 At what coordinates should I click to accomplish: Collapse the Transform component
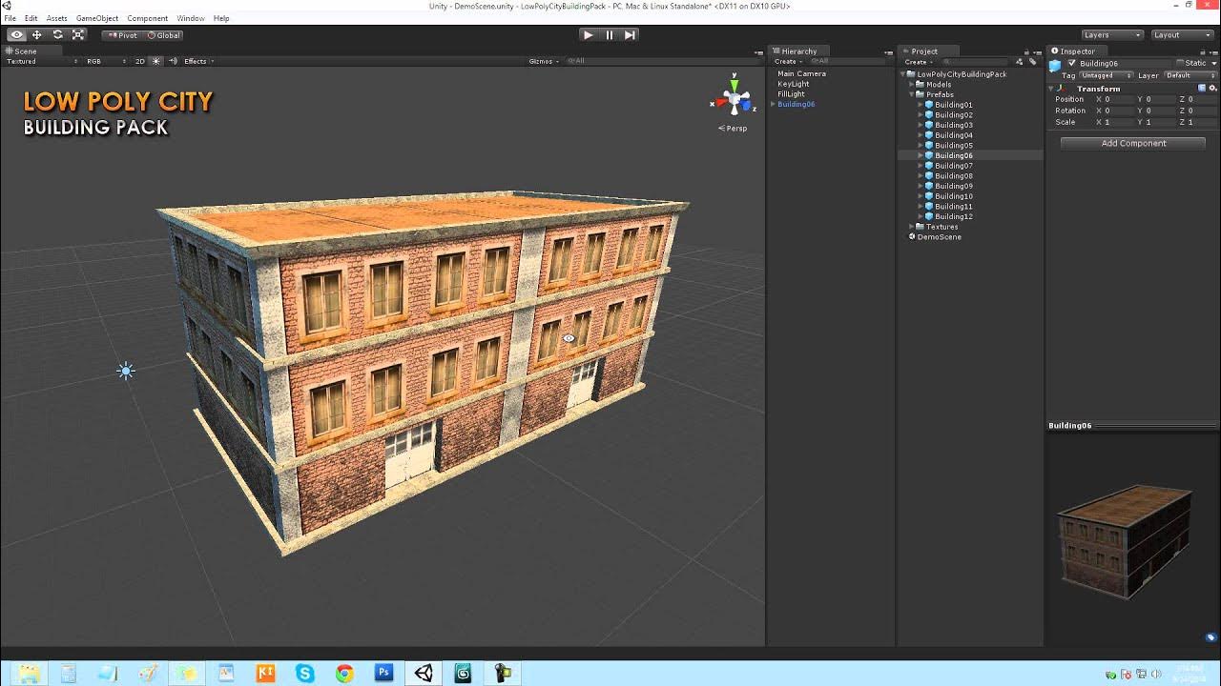[1053, 89]
